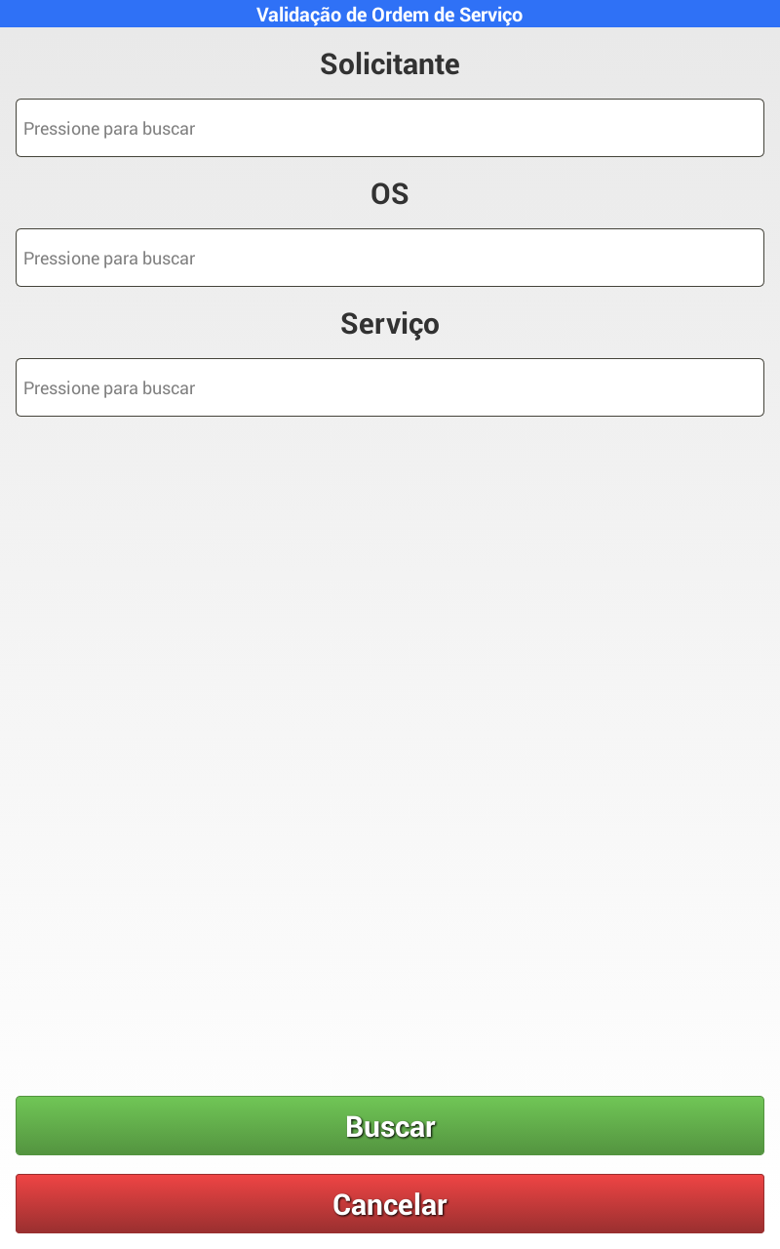Screen dimensions: 780x1249
Task: Click the OS heading label
Action: coord(390,194)
